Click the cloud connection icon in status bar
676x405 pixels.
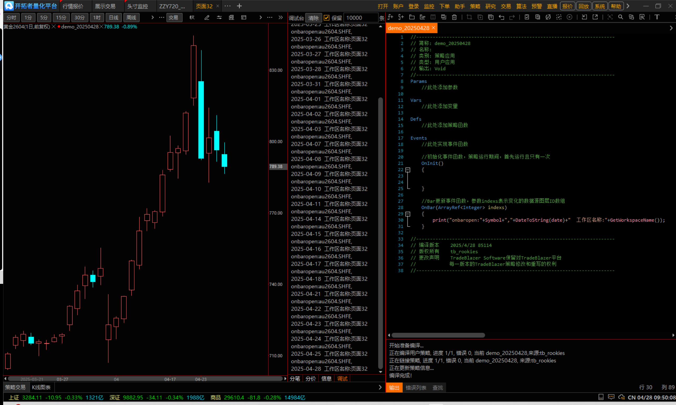621,397
